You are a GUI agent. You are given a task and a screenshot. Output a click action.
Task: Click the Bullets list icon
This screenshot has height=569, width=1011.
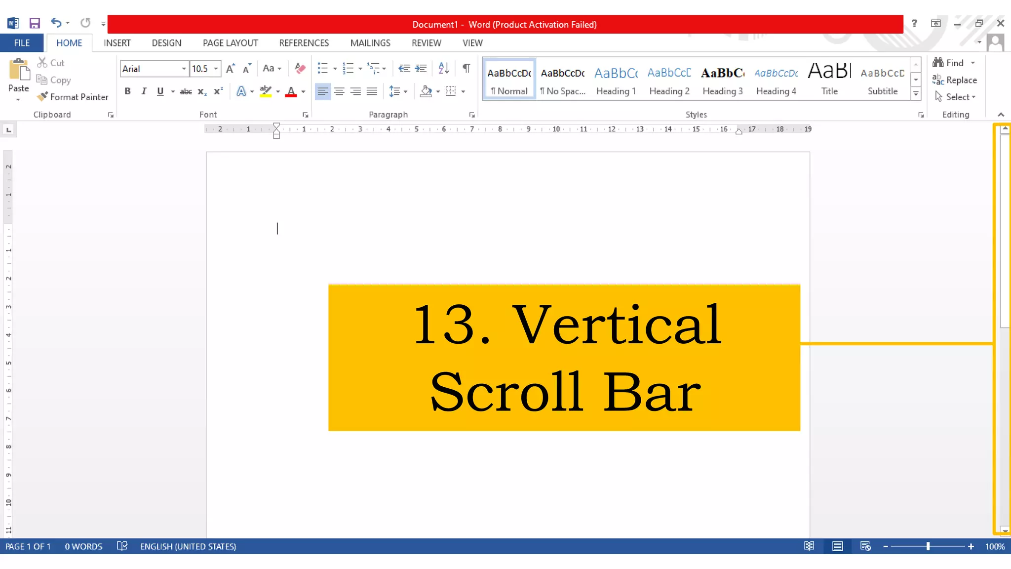tap(322, 68)
